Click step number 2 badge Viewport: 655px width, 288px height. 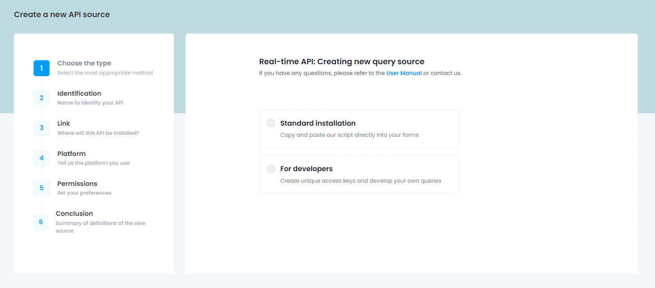click(42, 98)
